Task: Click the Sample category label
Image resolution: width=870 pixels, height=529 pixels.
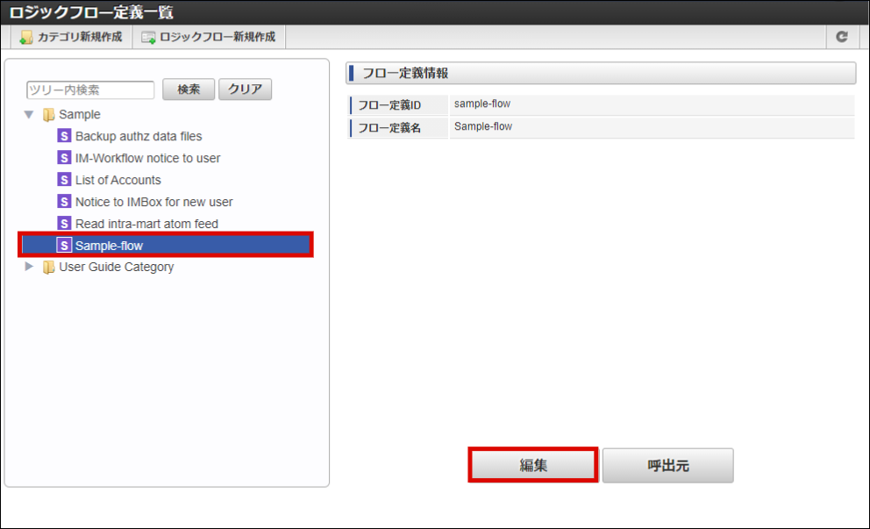Action: click(x=79, y=114)
